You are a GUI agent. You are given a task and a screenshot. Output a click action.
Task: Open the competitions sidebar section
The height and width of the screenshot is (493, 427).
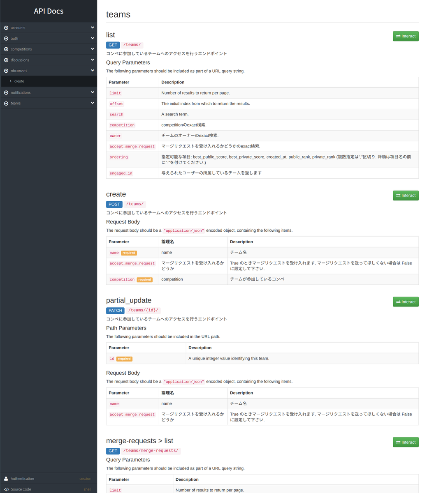click(x=49, y=49)
